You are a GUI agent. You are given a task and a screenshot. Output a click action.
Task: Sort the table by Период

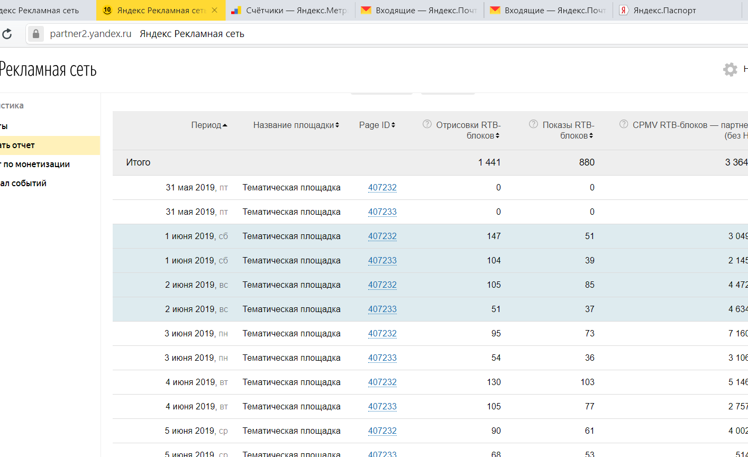(x=209, y=125)
